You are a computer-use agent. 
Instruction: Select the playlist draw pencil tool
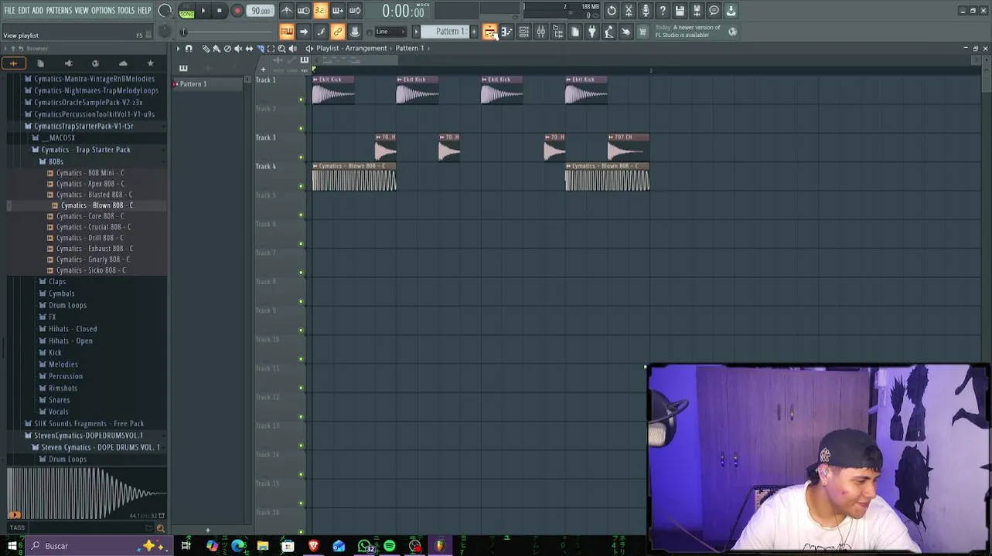[206, 49]
